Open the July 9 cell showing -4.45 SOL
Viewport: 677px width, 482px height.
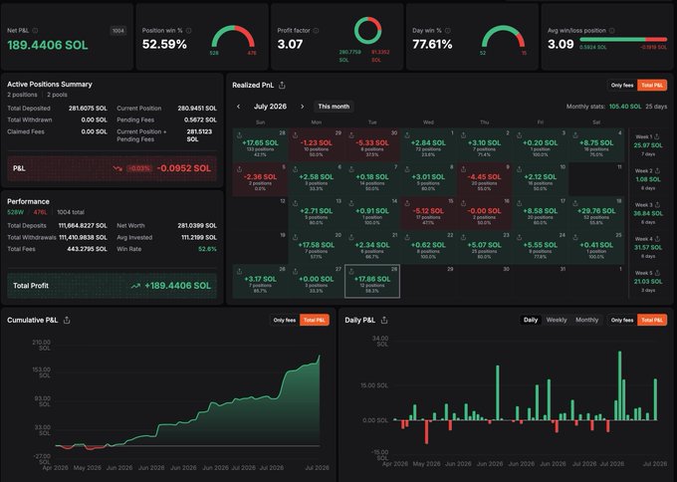click(484, 179)
